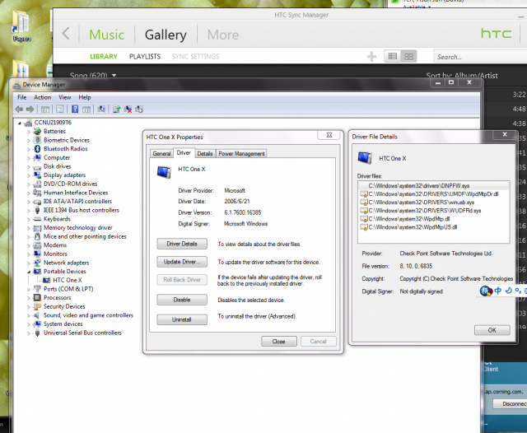Open the Music tab in HTC Sync Manager
This screenshot has height=433, width=527.
[x=106, y=35]
